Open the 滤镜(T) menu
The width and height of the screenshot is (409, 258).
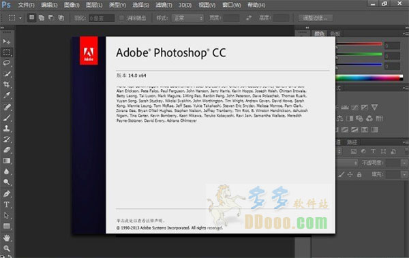point(164,5)
